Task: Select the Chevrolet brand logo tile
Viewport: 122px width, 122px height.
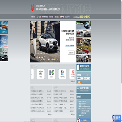Action: point(41,74)
